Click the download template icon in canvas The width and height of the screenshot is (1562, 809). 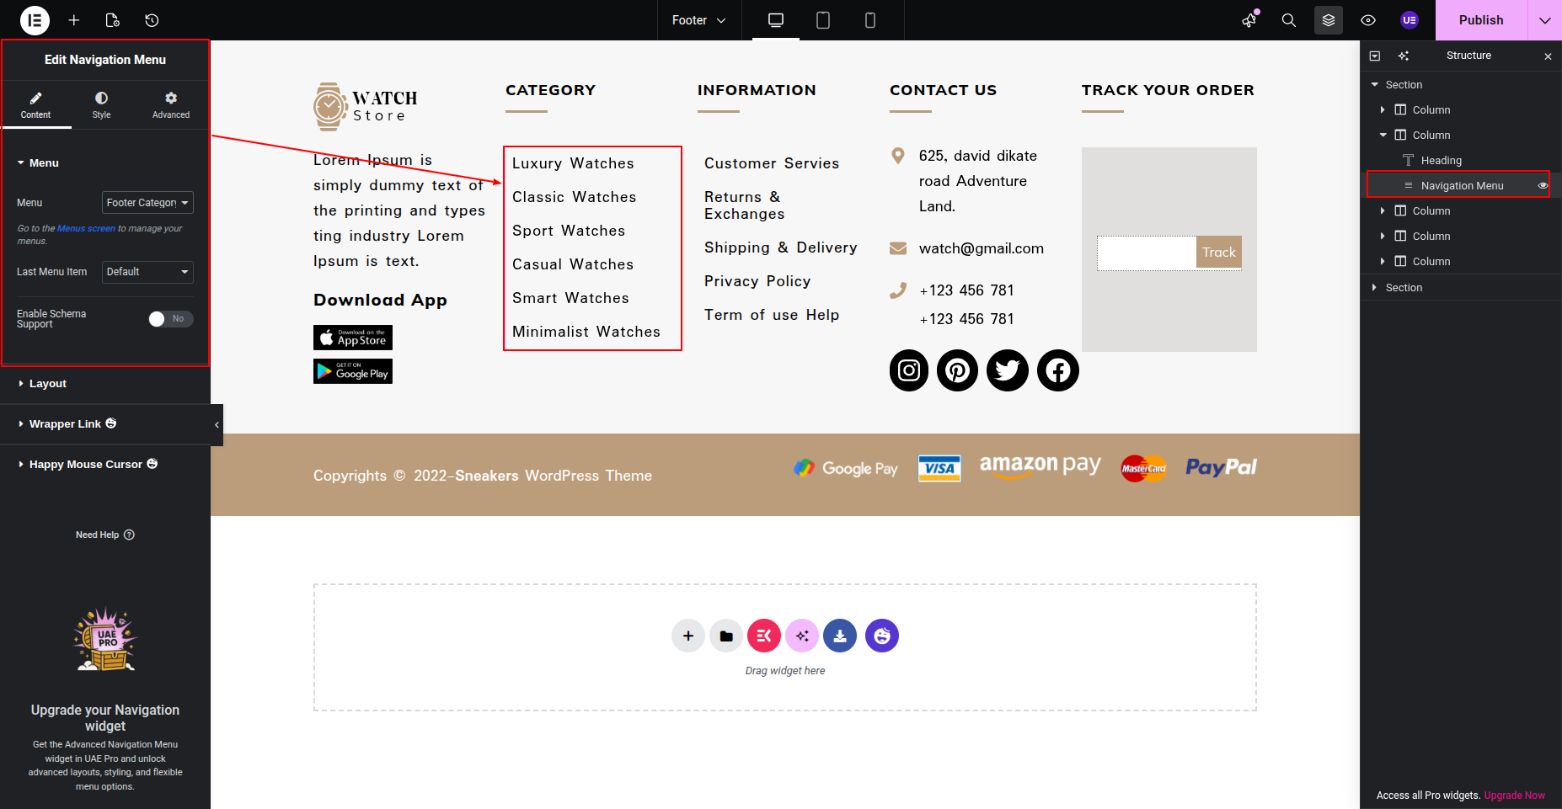(840, 636)
